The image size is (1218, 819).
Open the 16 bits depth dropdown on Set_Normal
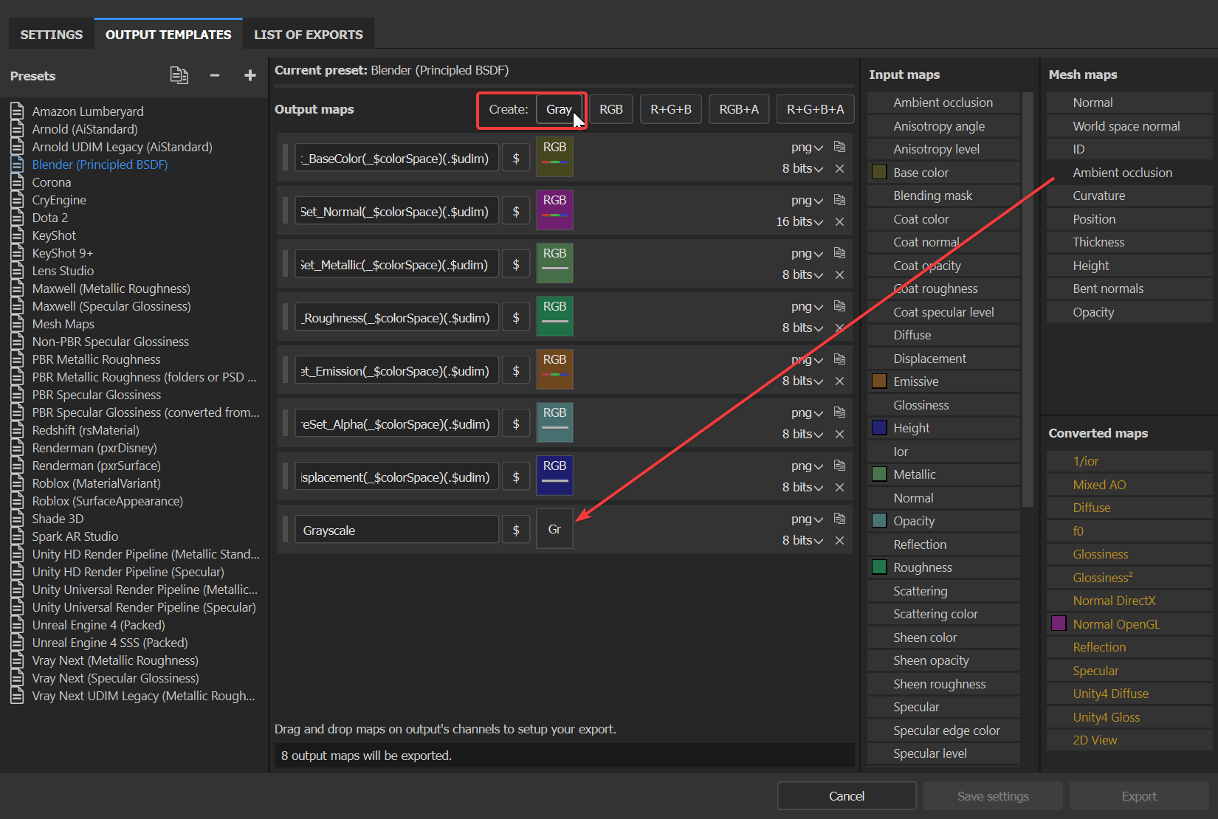[802, 221]
